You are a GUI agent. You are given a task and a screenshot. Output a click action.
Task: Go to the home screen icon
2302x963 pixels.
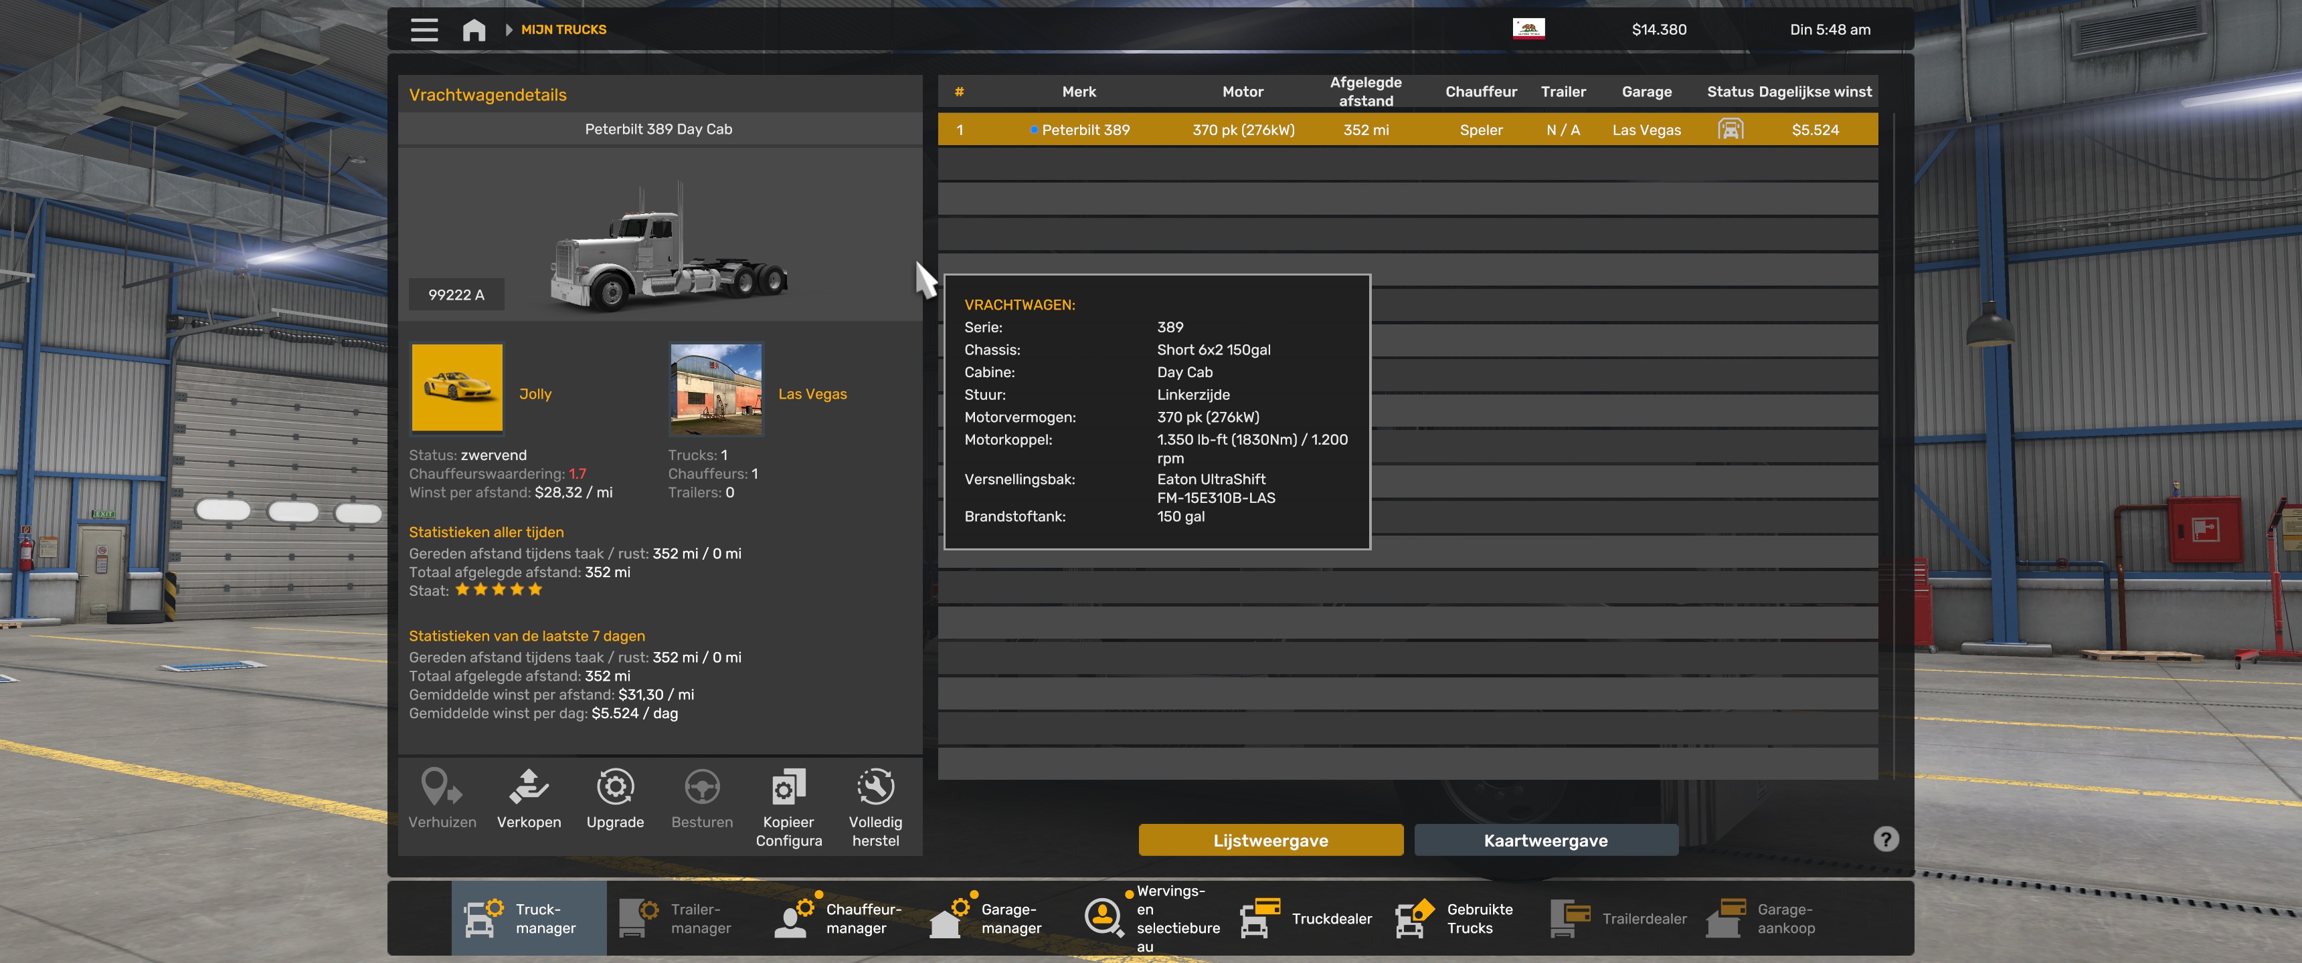point(474,29)
